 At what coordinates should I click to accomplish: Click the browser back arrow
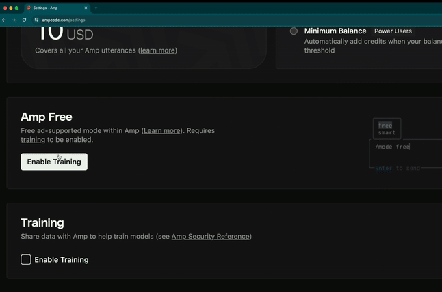click(x=3, y=20)
